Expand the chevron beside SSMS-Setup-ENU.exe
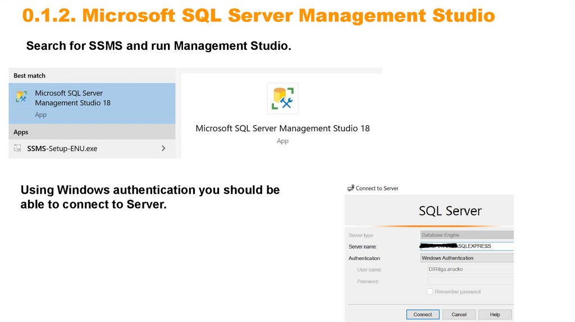The width and height of the screenshot is (575, 322). tap(163, 148)
